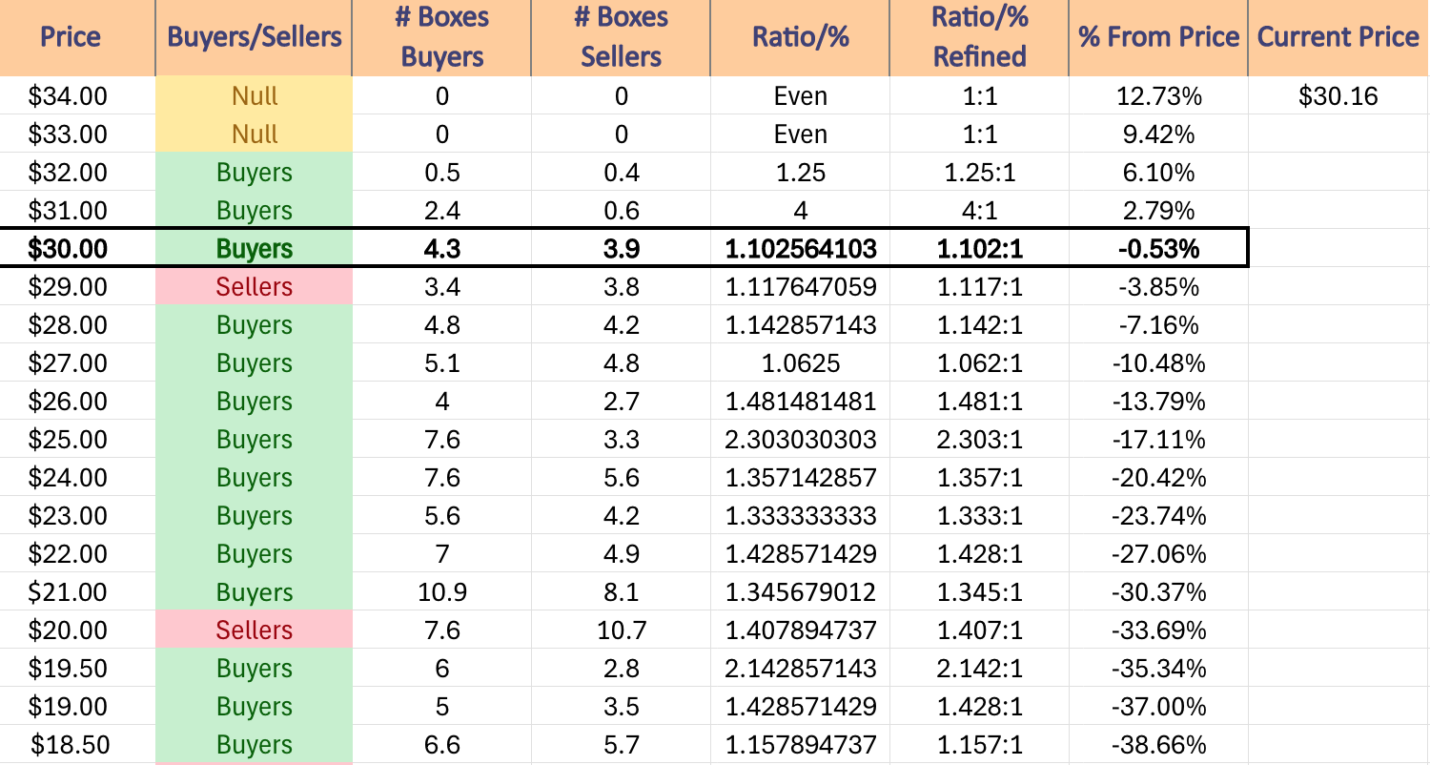The image size is (1430, 765).
Task: Click the $32.00 price cell
Action: (77, 172)
